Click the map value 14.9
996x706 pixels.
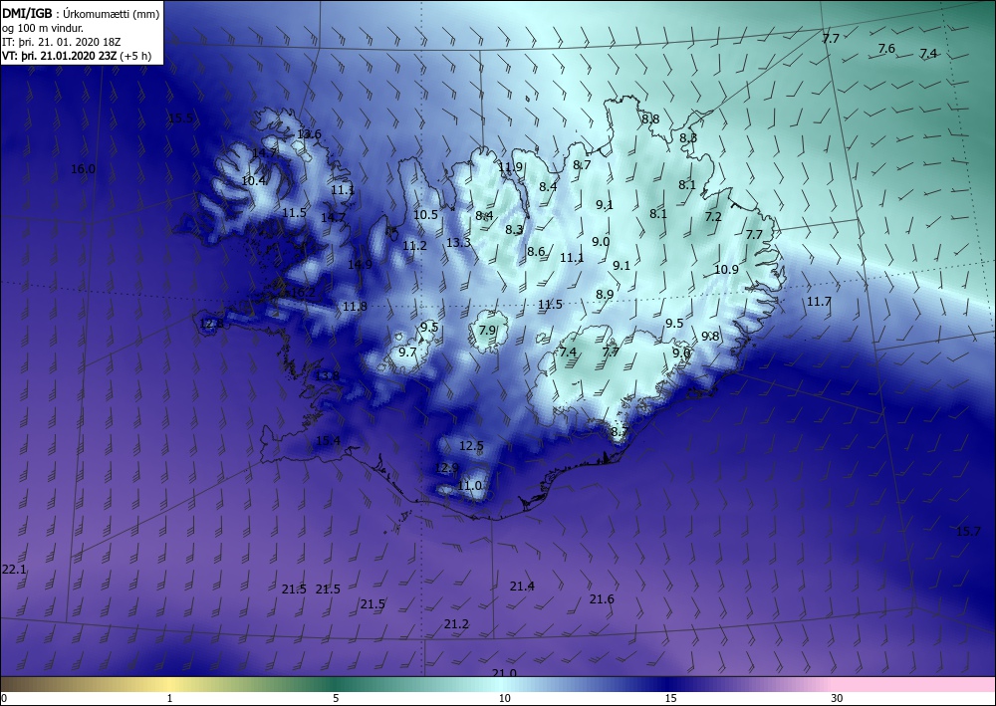pyautogui.click(x=360, y=265)
